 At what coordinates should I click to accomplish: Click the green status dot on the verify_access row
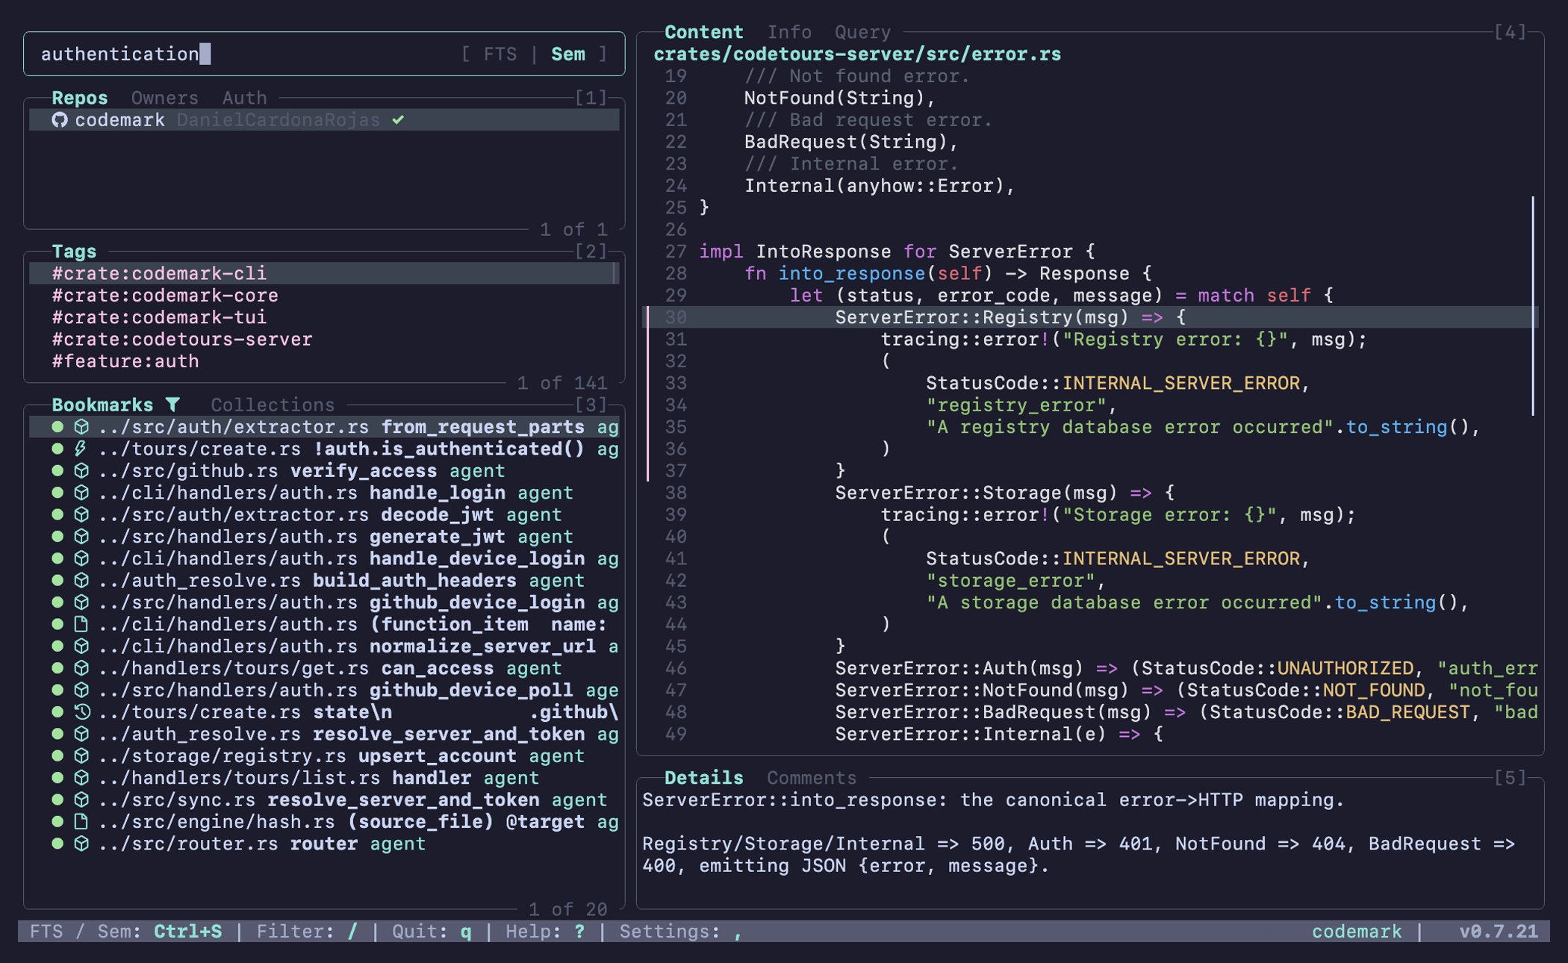coord(57,471)
